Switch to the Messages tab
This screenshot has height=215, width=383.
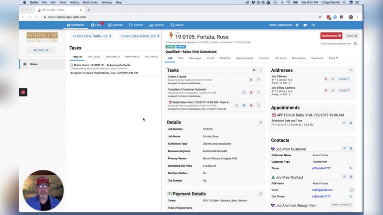point(195,58)
